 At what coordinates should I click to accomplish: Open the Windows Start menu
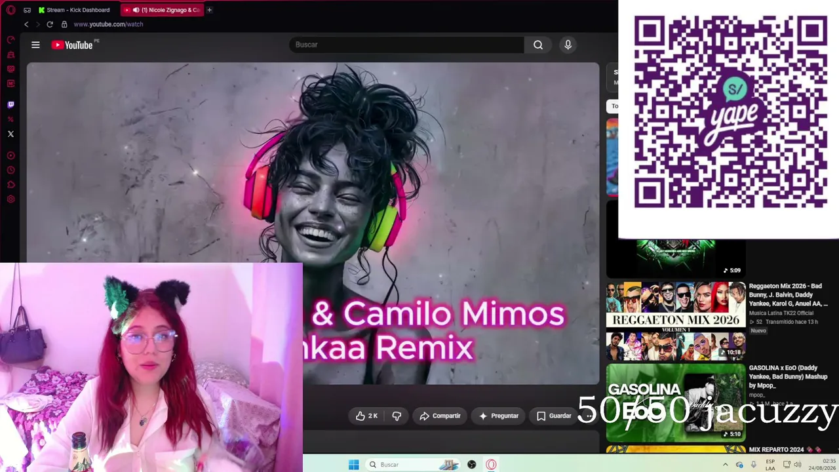pyautogui.click(x=354, y=465)
